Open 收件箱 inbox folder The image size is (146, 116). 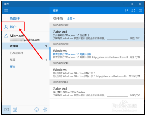pyautogui.click(x=26, y=46)
